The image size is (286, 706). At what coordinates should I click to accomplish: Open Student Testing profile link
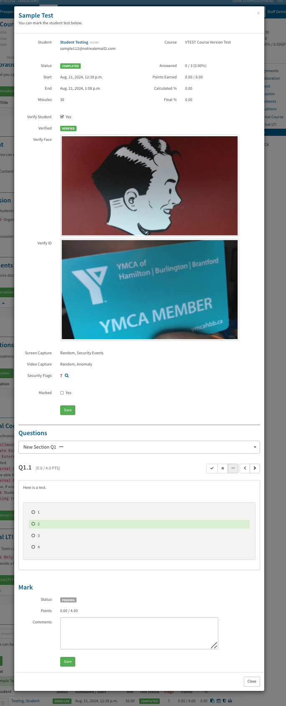[74, 42]
